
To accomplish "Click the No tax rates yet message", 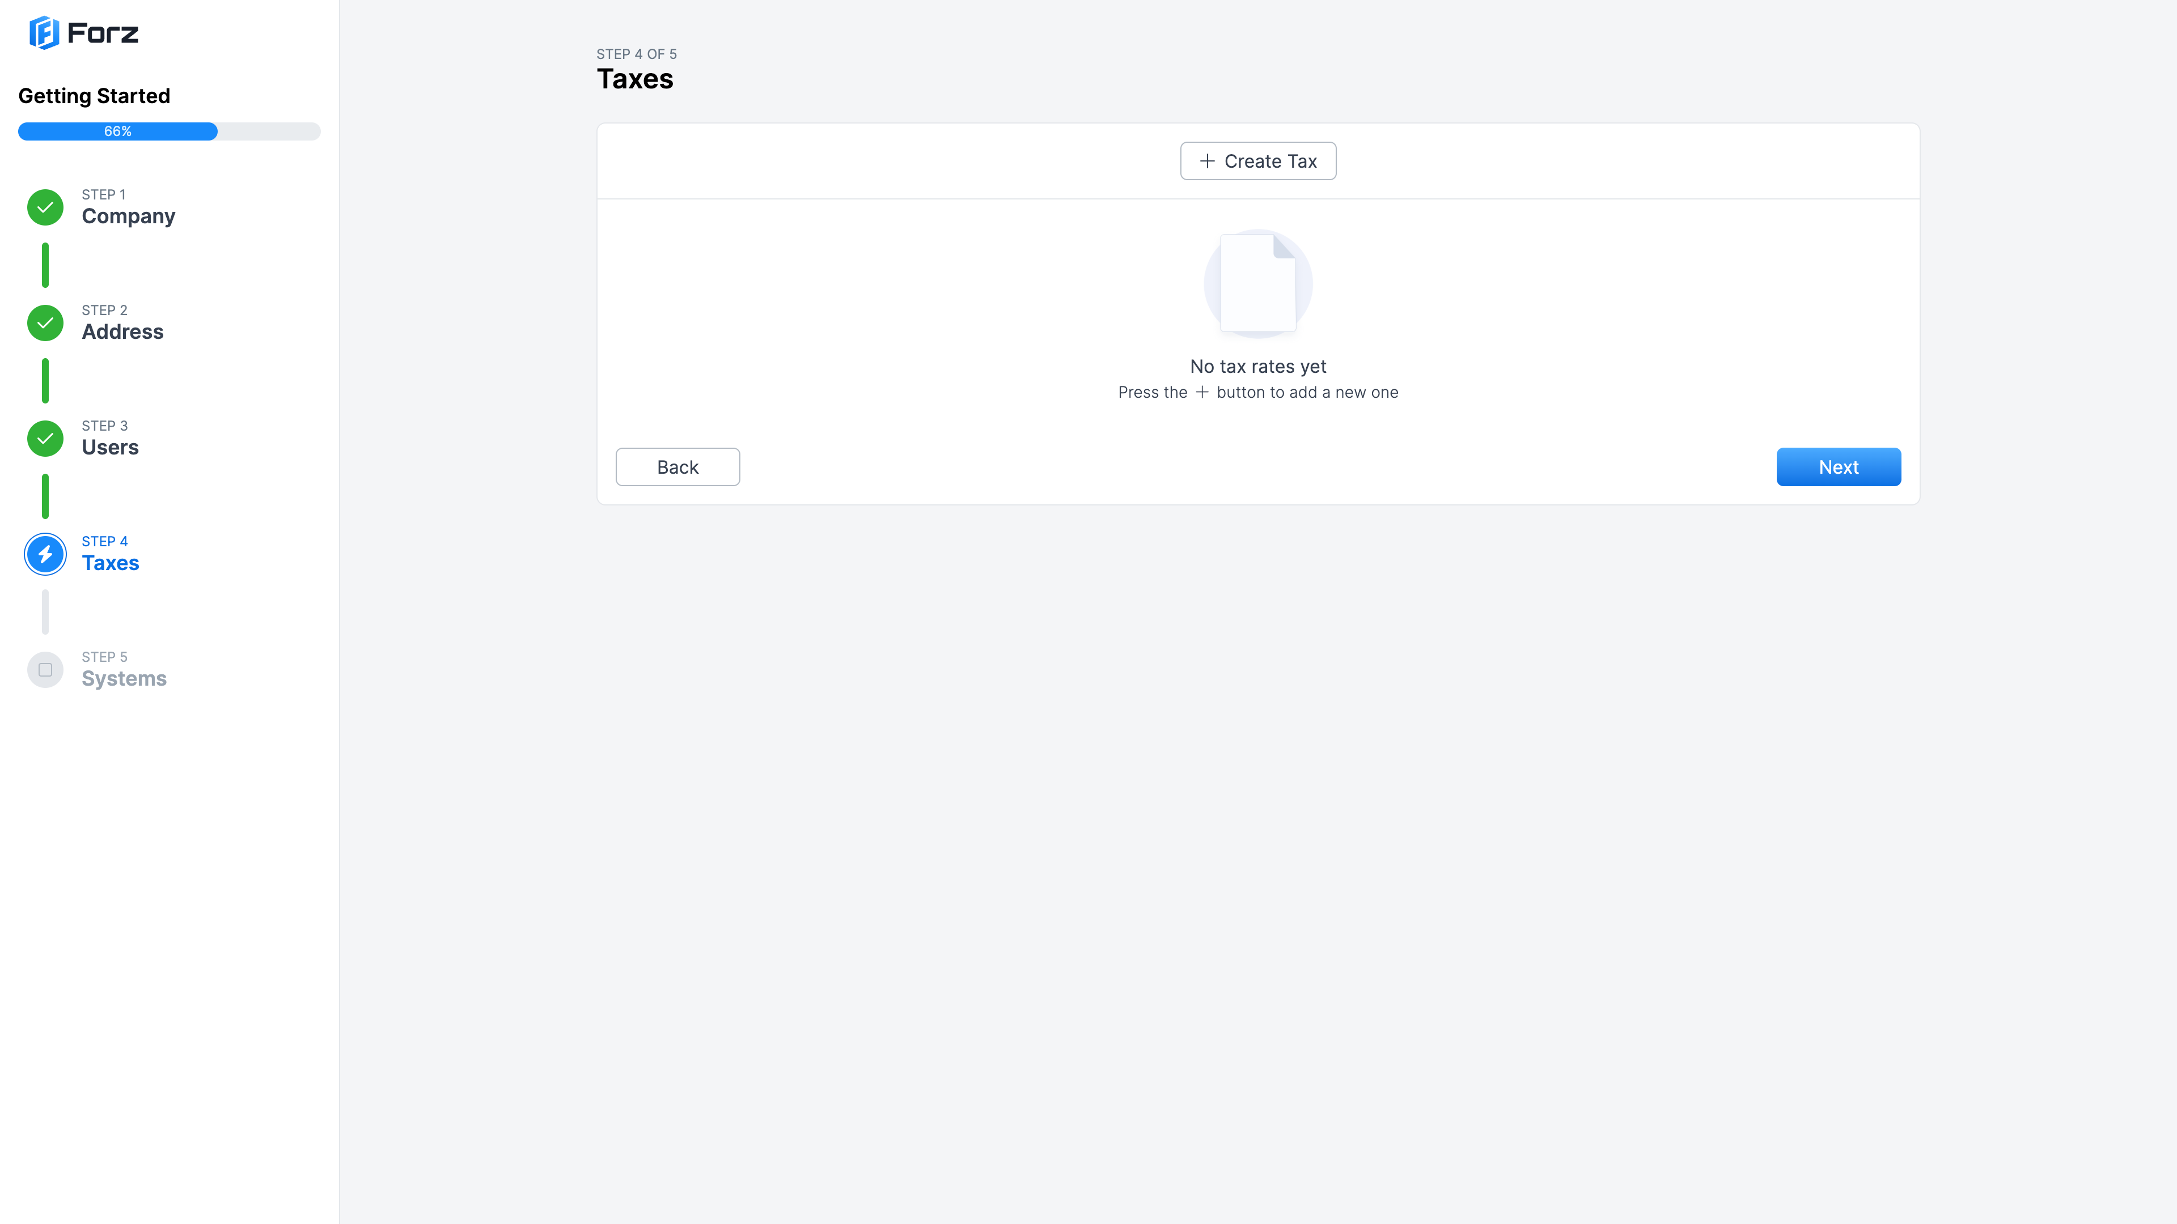I will tap(1257, 367).
